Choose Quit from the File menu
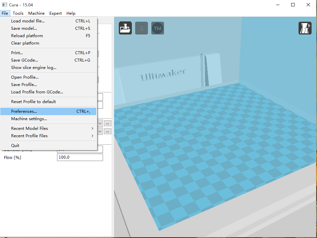Viewport: 317px width, 238px height. pos(48,145)
